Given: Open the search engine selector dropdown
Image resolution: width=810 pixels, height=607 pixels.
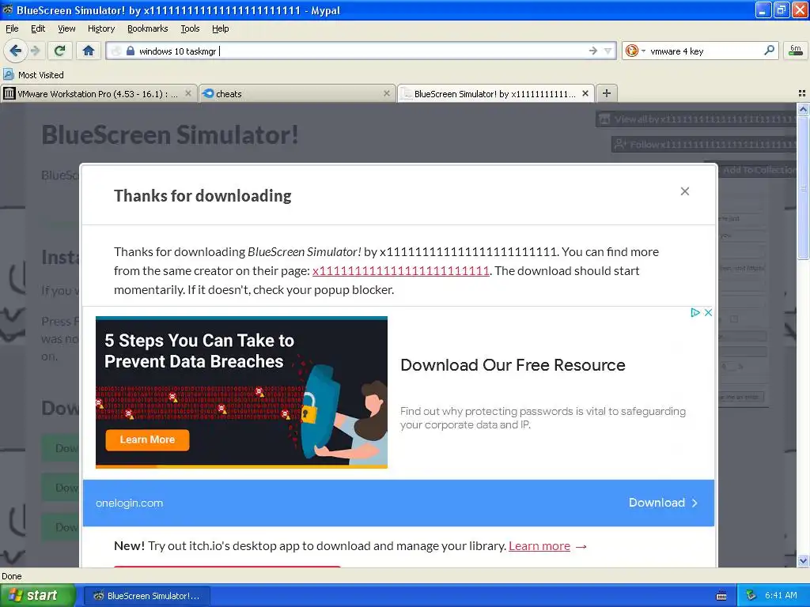Looking at the screenshot, I should (x=635, y=51).
